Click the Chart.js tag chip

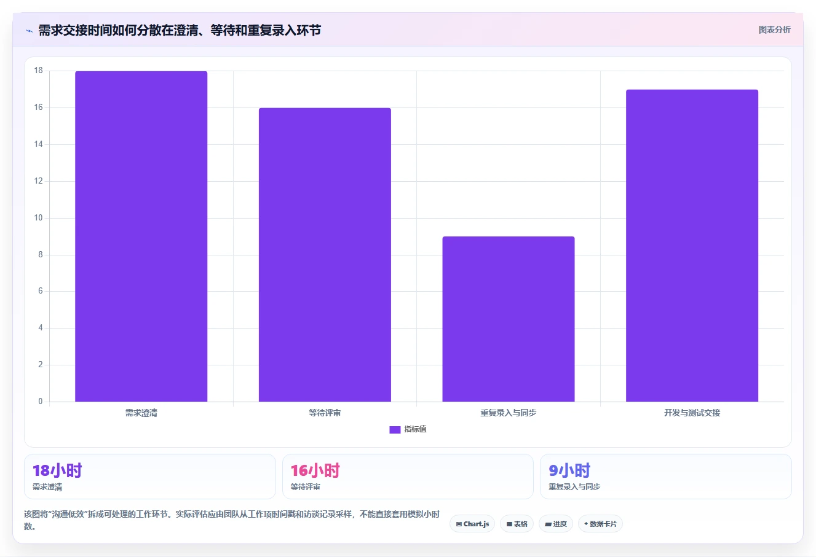472,524
